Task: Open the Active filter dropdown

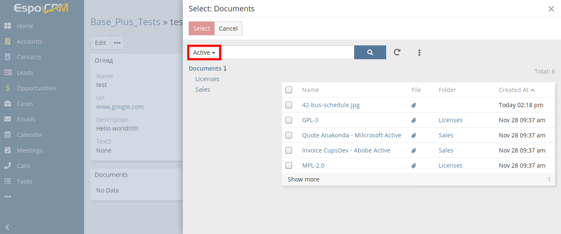Action: click(204, 53)
